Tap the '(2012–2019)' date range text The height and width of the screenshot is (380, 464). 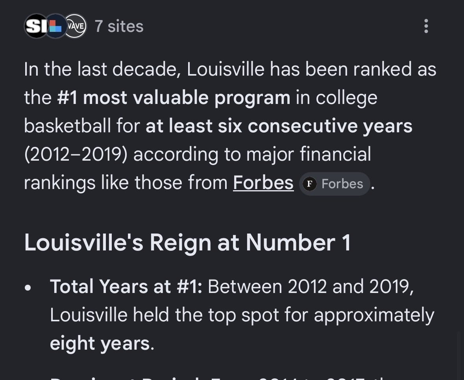tap(76, 154)
